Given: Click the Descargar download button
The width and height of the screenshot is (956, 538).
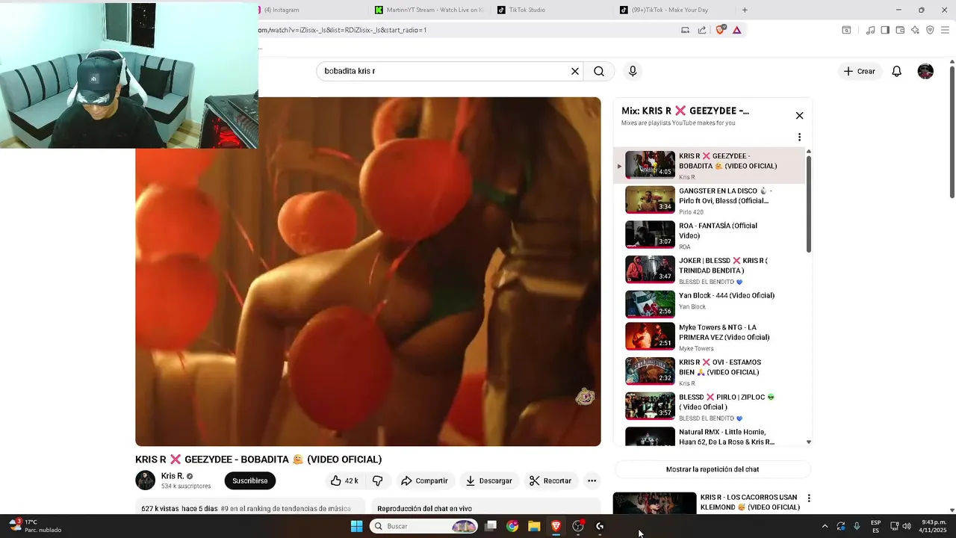Looking at the screenshot, I should point(488,480).
